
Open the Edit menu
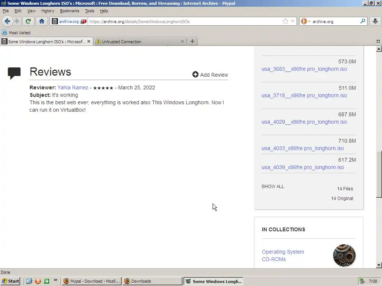pyautogui.click(x=18, y=11)
